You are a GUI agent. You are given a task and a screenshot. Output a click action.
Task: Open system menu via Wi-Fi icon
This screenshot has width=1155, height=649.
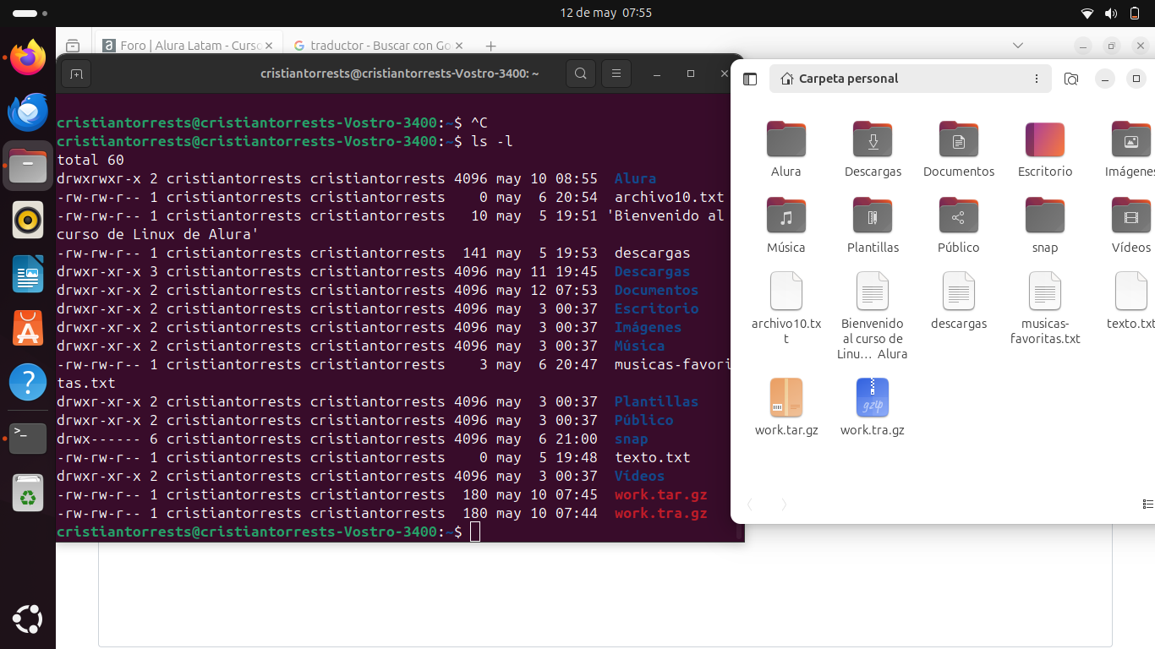click(1087, 13)
